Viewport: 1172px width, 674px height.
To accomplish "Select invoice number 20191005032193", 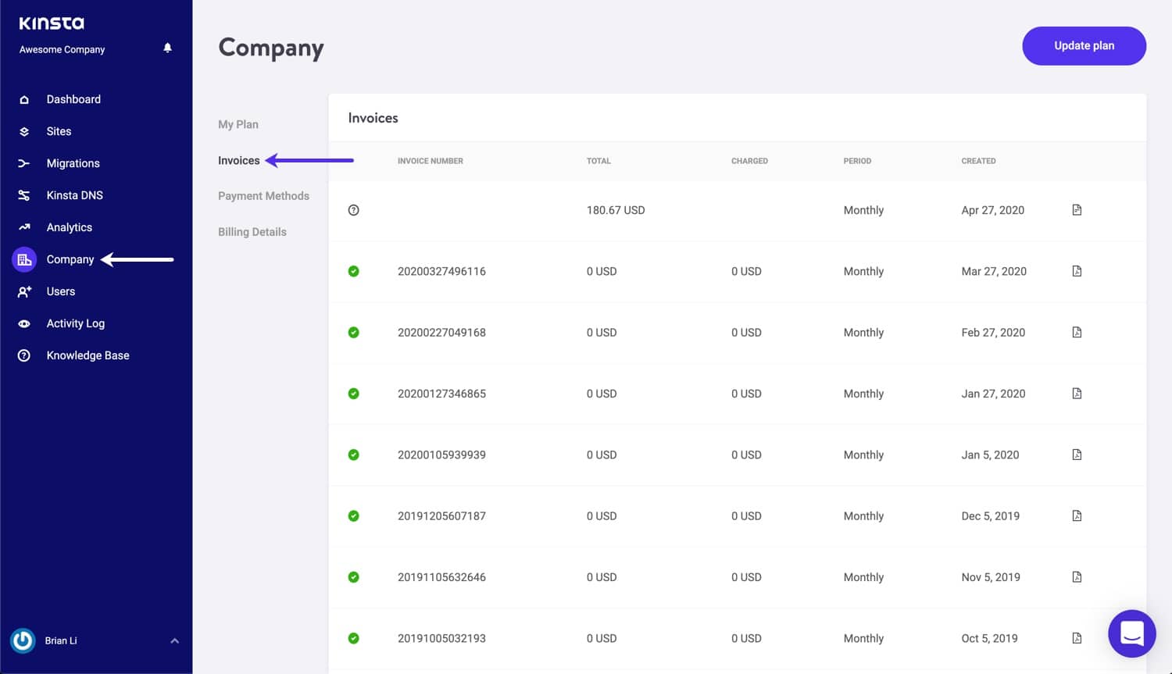I will tap(441, 638).
